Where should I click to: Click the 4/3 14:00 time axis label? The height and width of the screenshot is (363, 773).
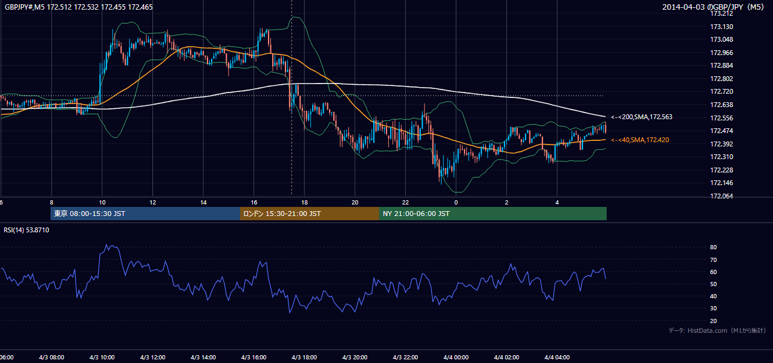tap(203, 357)
